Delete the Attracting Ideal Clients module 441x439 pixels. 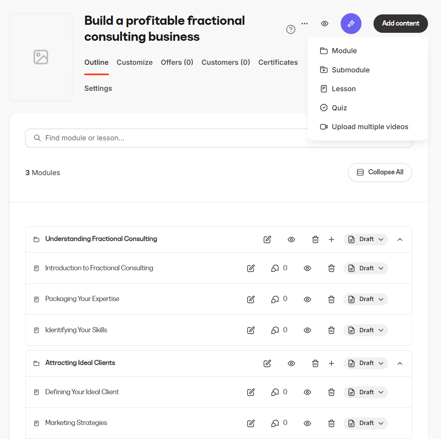click(x=315, y=363)
